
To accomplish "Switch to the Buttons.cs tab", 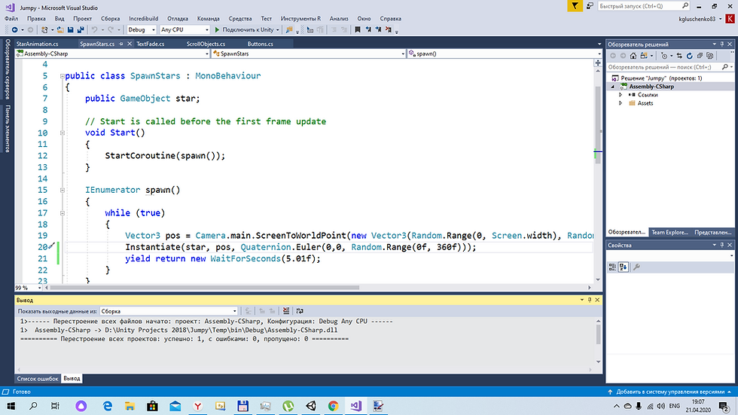I will (261, 44).
